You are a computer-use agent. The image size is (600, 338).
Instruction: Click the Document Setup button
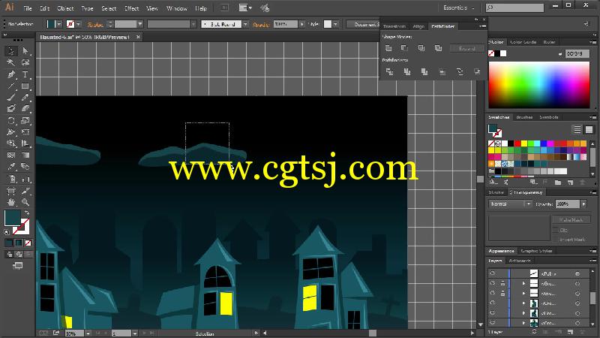pos(364,24)
